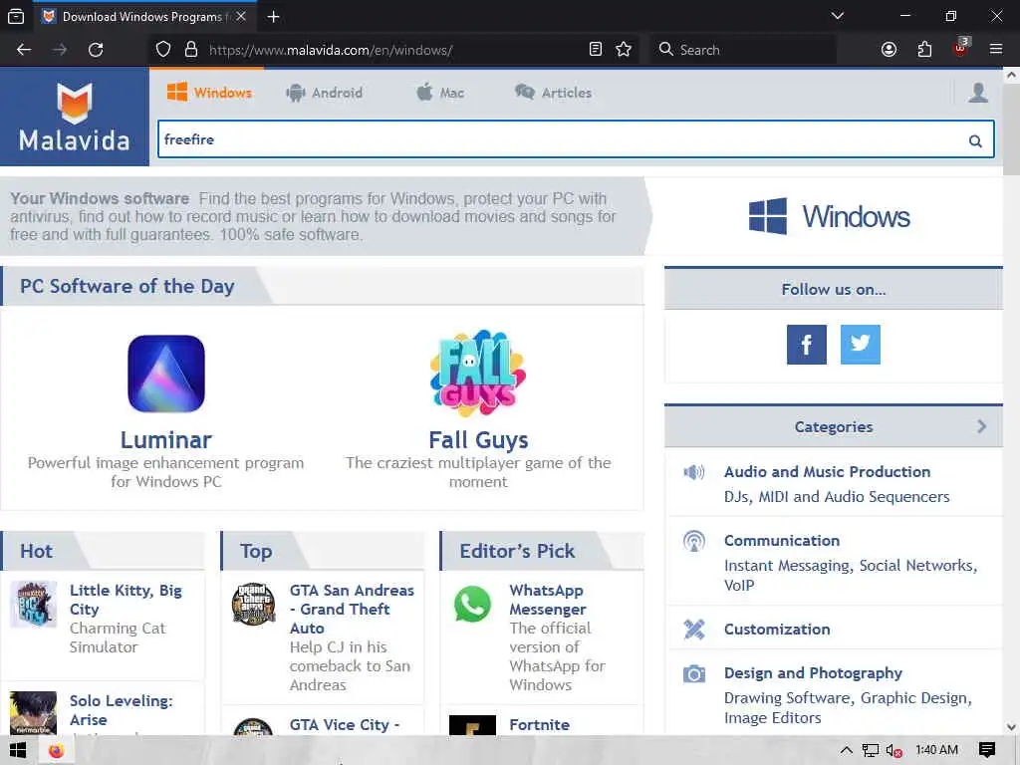
Task: Open the Luminar app icon
Action: click(166, 374)
